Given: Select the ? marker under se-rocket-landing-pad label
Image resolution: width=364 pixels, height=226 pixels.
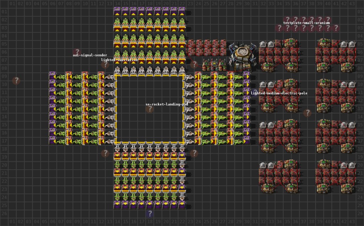Looking at the screenshot, I should [150, 109].
